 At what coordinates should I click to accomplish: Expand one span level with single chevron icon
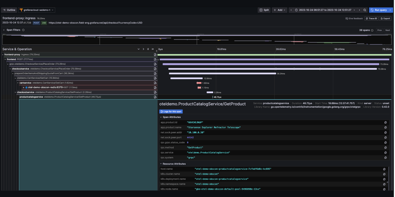tap(144, 49)
